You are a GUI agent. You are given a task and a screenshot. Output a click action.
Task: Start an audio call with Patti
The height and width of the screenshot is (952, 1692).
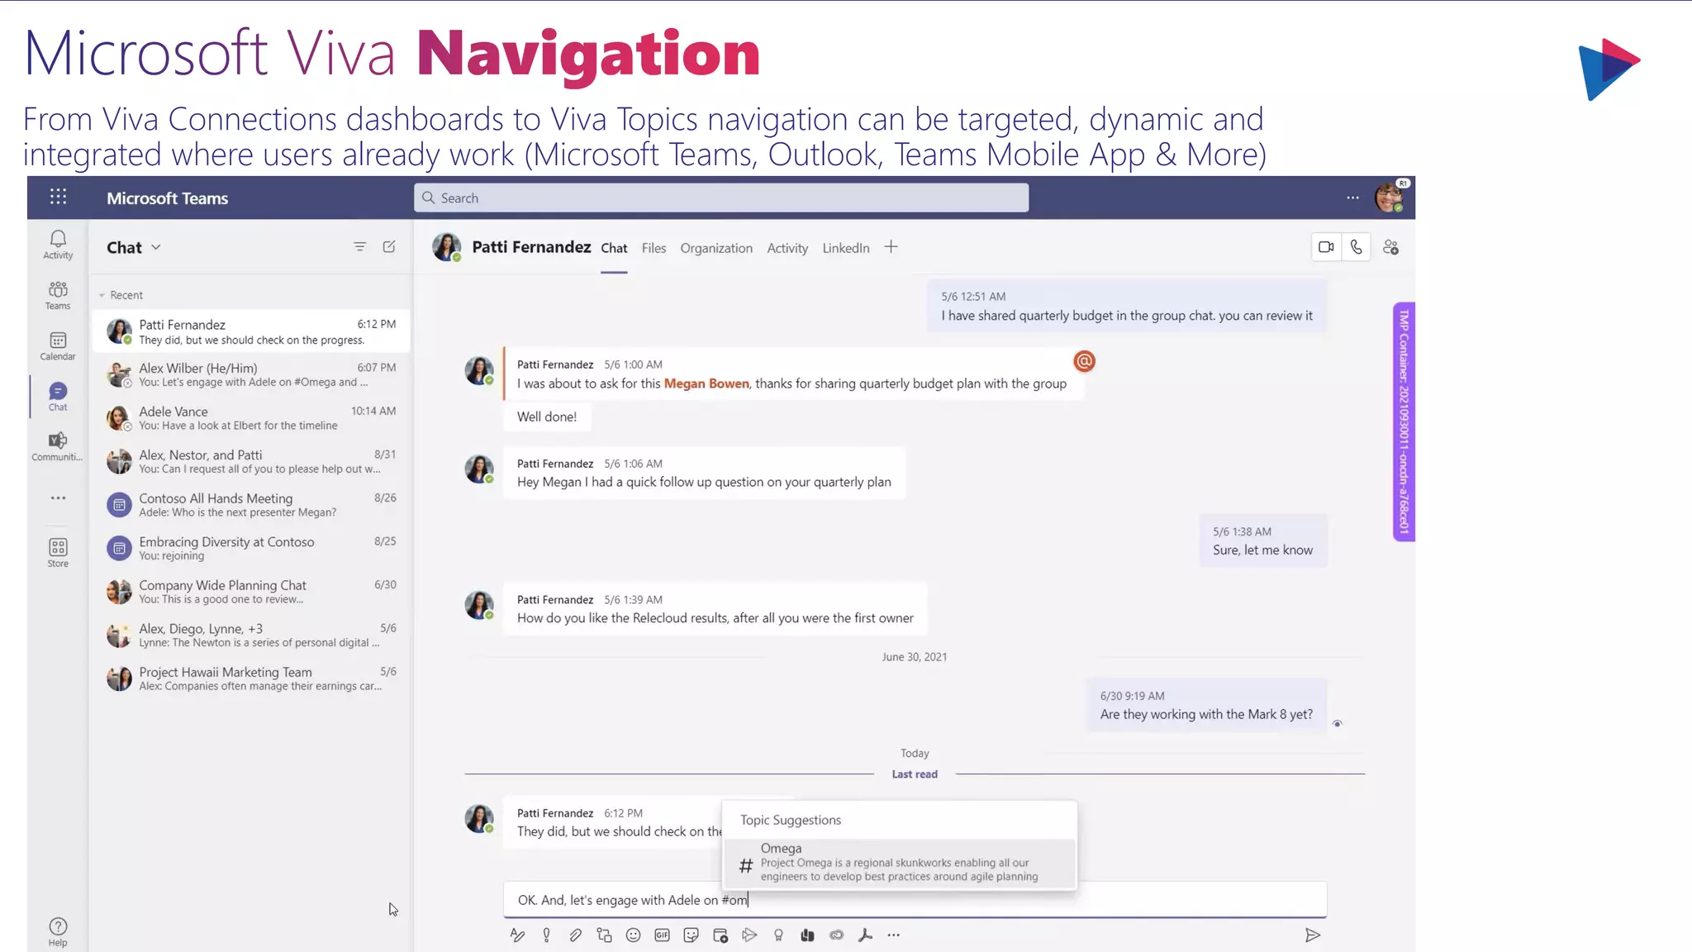coord(1356,247)
